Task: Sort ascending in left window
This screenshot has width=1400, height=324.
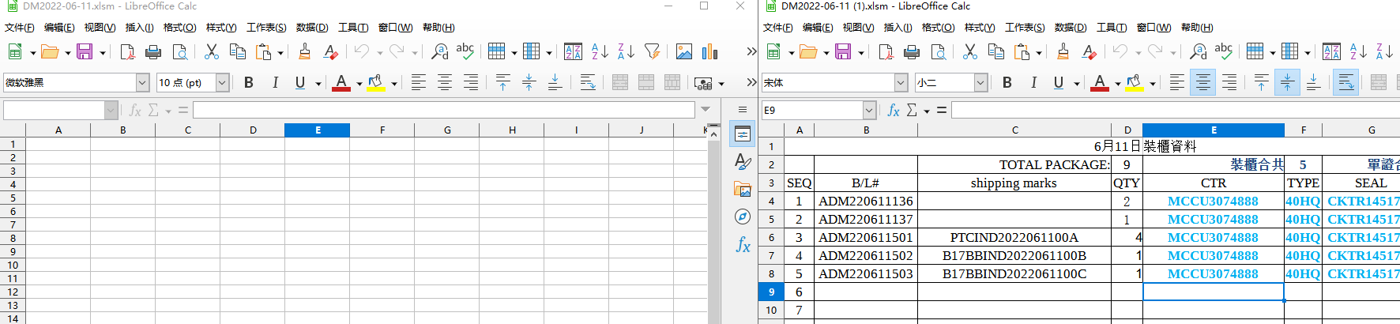Action: pyautogui.click(x=600, y=52)
